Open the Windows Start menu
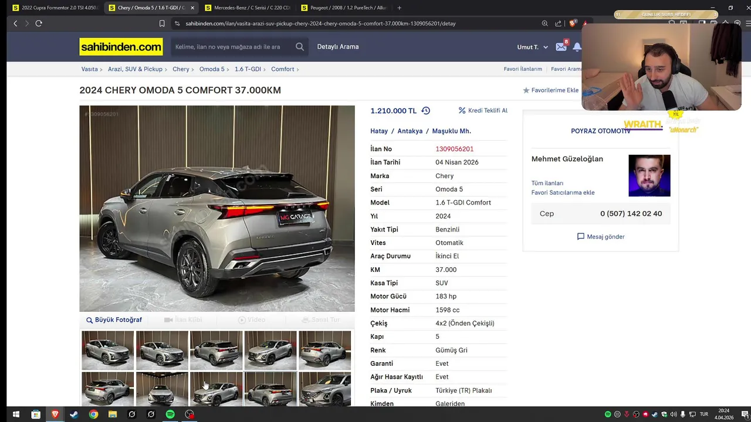This screenshot has width=751, height=422. pos(16,414)
